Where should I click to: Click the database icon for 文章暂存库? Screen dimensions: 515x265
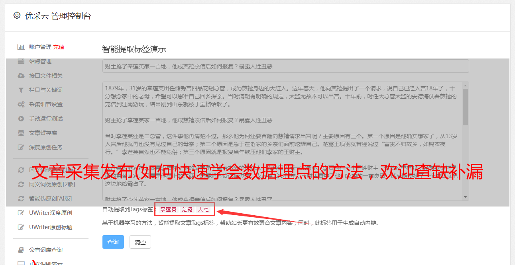coord(21,133)
